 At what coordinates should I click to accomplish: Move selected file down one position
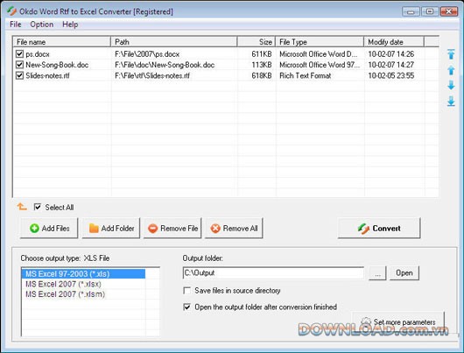pyautogui.click(x=451, y=85)
